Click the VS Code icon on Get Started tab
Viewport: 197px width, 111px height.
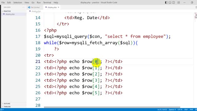point(29,7)
